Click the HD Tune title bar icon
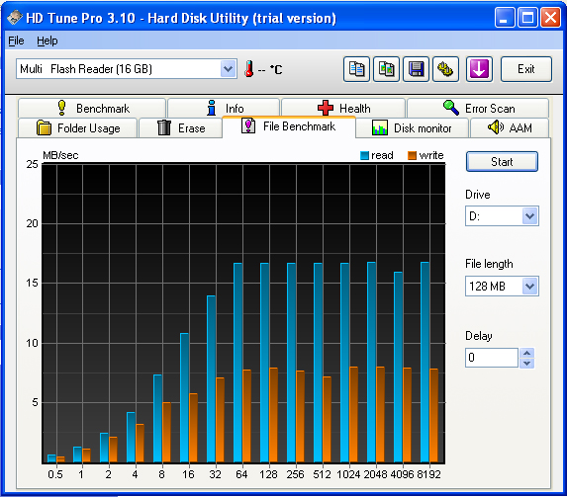The width and height of the screenshot is (567, 497). pyautogui.click(x=15, y=18)
